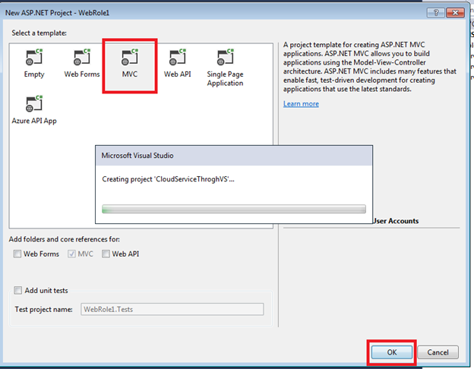Screen dimensions: 474x369
Task: Select the MVC template icon
Action: 130,57
